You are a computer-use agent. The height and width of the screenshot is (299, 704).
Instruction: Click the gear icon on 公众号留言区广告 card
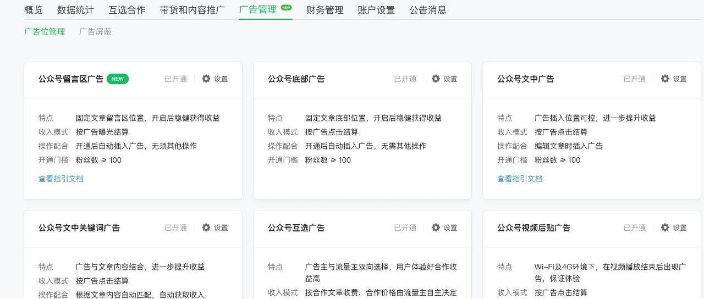pyautogui.click(x=206, y=79)
